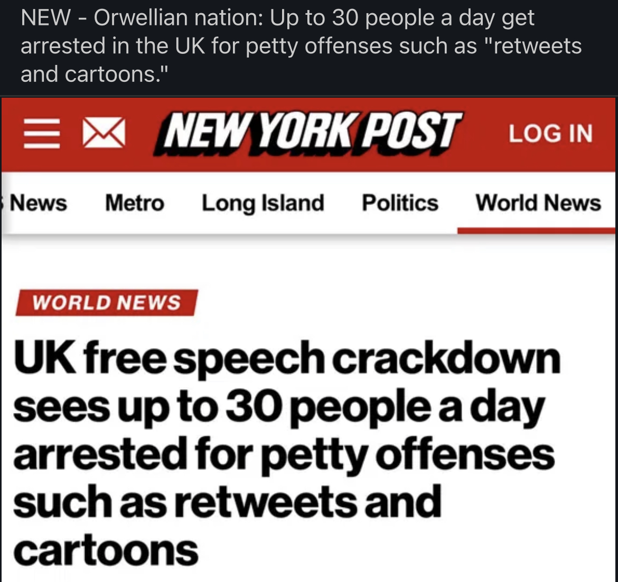
Task: Switch to the News tab
Action: pyautogui.click(x=39, y=203)
